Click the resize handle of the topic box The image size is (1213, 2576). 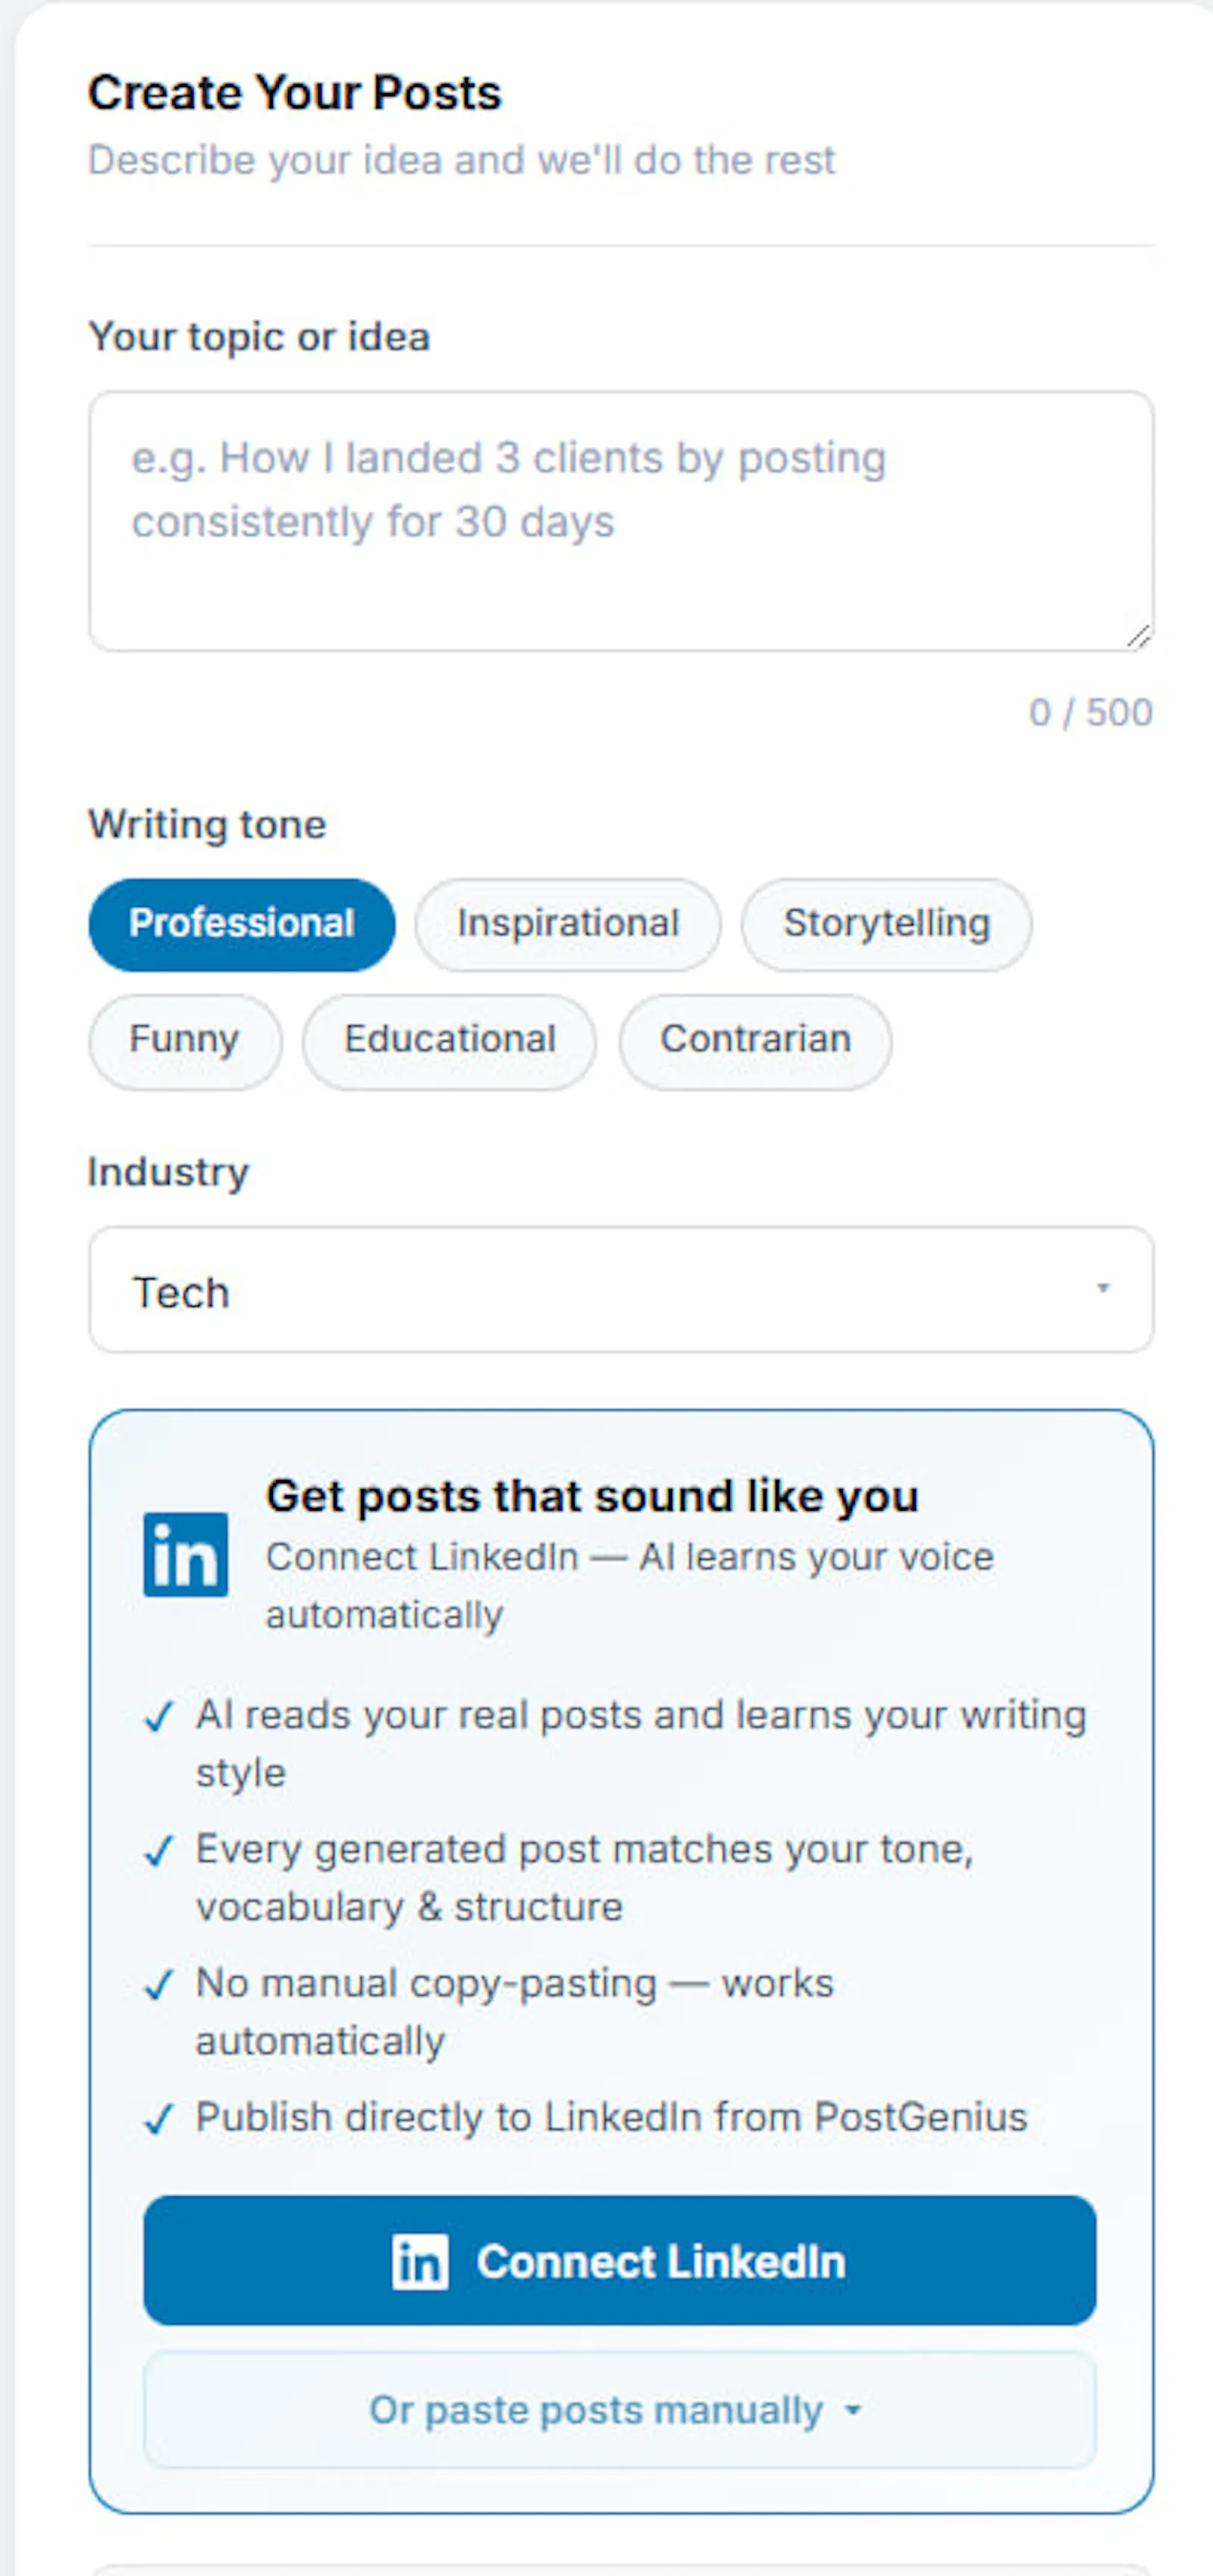click(x=1138, y=636)
